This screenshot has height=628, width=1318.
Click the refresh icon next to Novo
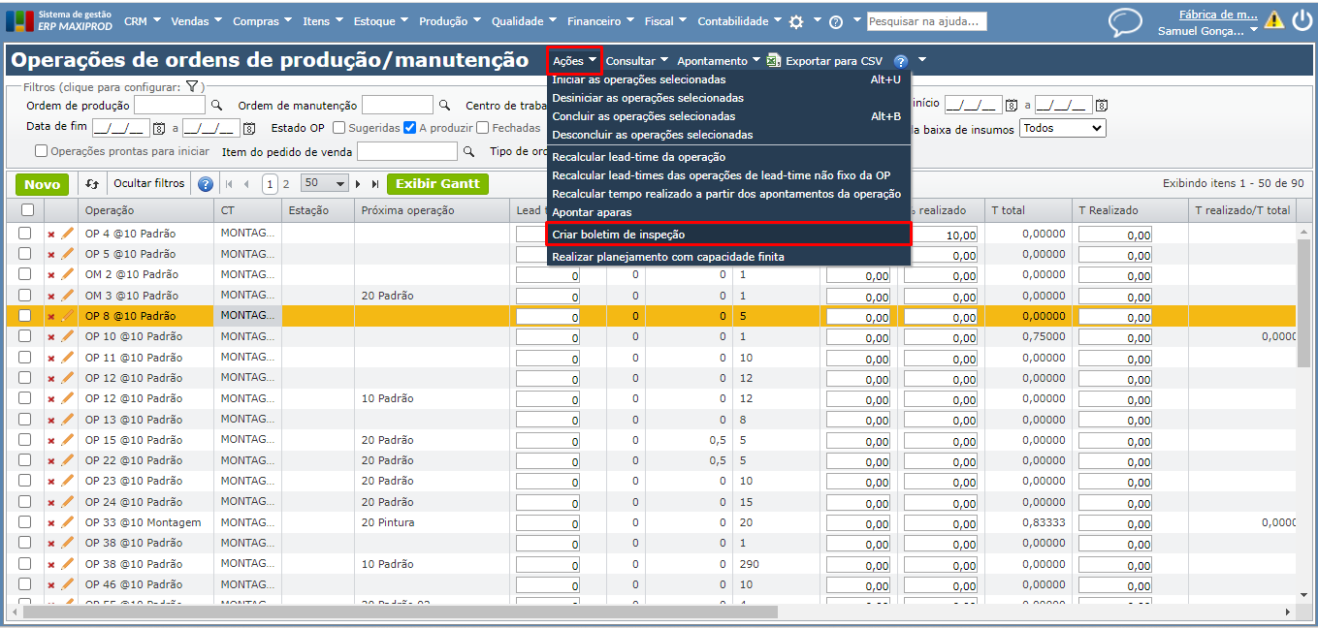(92, 184)
